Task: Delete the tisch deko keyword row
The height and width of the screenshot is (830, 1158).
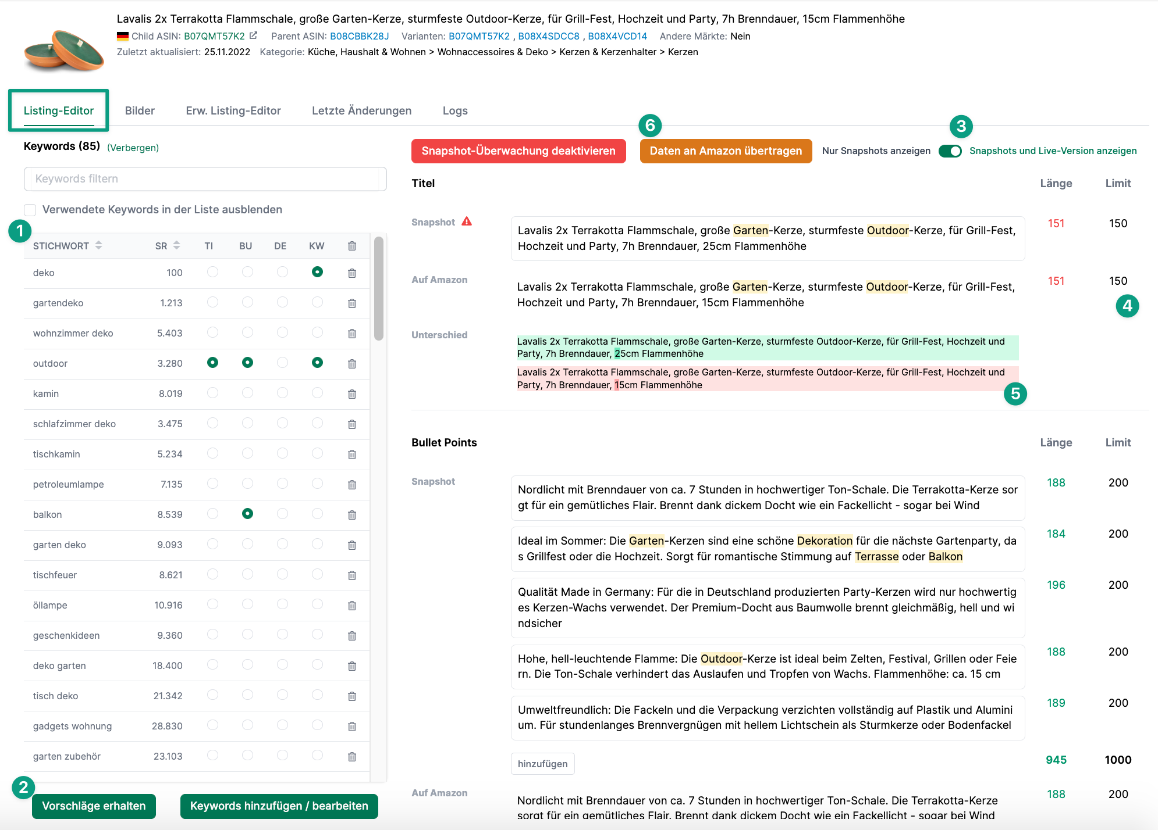Action: pos(352,696)
